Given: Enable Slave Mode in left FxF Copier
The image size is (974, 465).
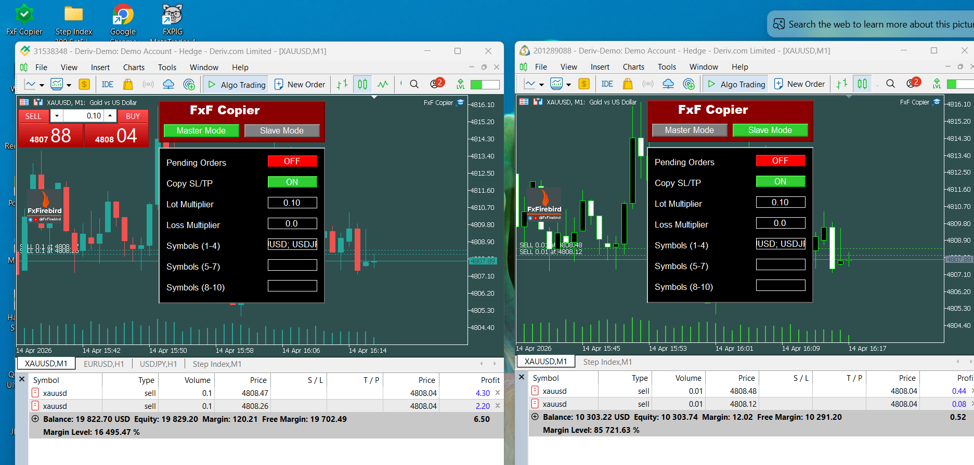Looking at the screenshot, I should (x=282, y=131).
